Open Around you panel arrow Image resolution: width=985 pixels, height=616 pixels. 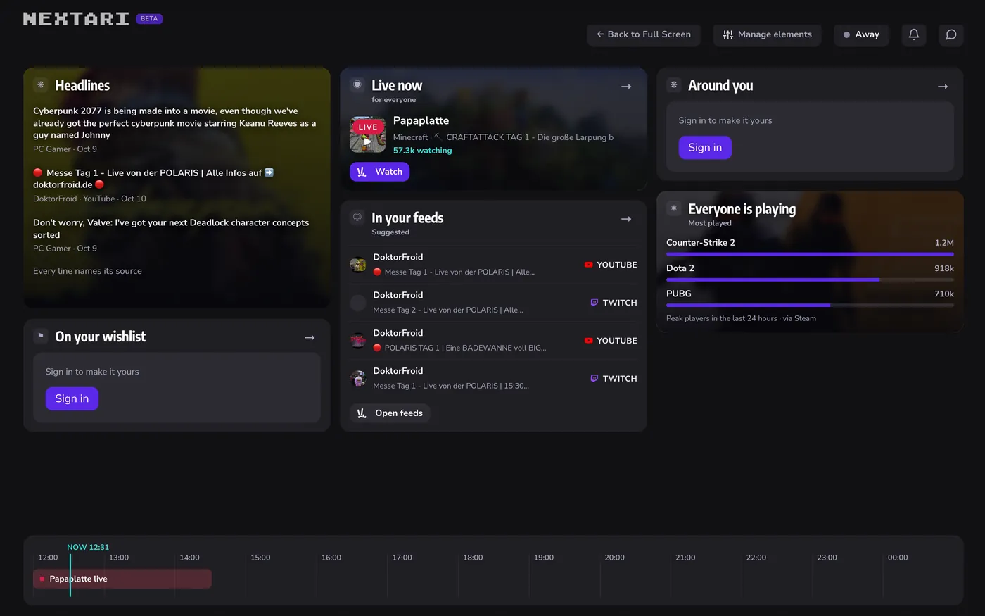pyautogui.click(x=943, y=87)
